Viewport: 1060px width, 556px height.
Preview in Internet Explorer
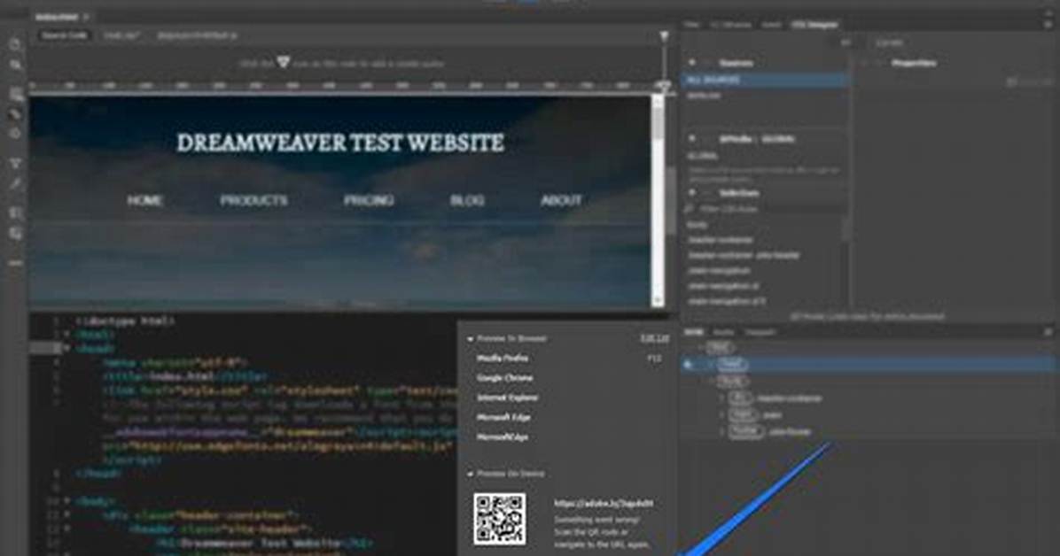click(507, 398)
